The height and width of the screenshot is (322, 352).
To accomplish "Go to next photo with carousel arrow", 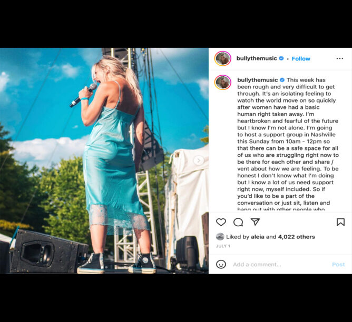I will tap(199, 160).
